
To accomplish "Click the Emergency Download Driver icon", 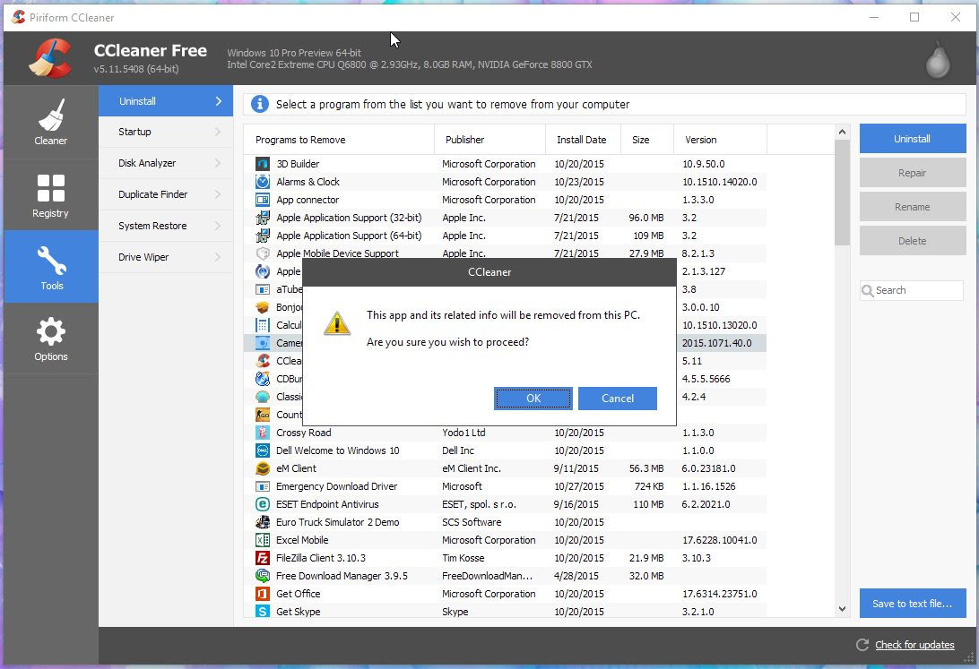I will [263, 486].
